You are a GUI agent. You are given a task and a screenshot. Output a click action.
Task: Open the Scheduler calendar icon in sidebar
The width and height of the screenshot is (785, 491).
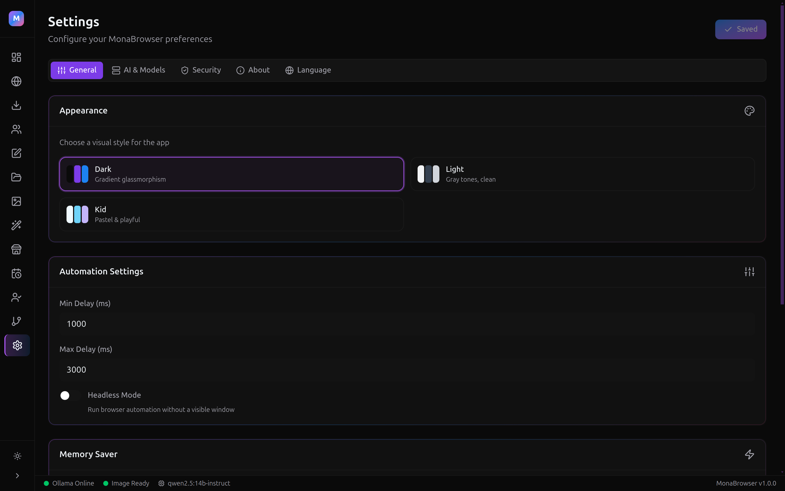click(16, 273)
